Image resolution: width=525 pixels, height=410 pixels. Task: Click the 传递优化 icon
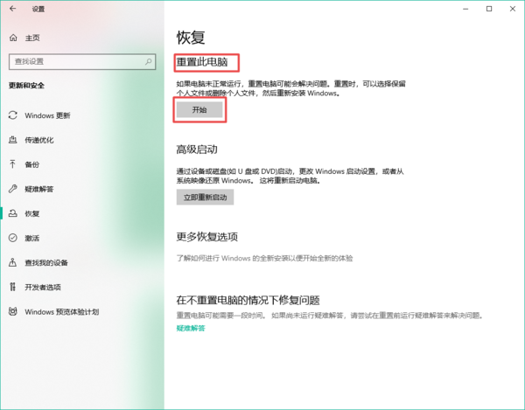pos(13,140)
